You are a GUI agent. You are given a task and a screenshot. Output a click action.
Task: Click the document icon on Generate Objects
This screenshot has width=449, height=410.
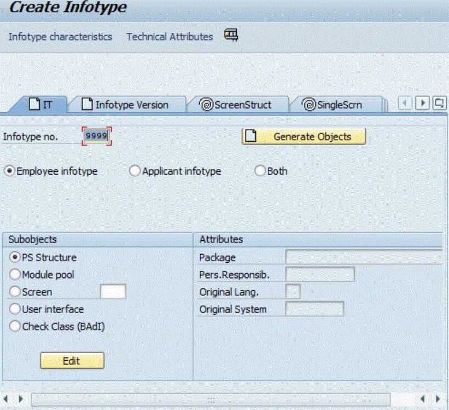250,136
